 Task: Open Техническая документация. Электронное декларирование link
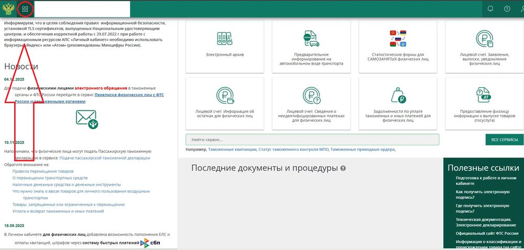[486, 222]
